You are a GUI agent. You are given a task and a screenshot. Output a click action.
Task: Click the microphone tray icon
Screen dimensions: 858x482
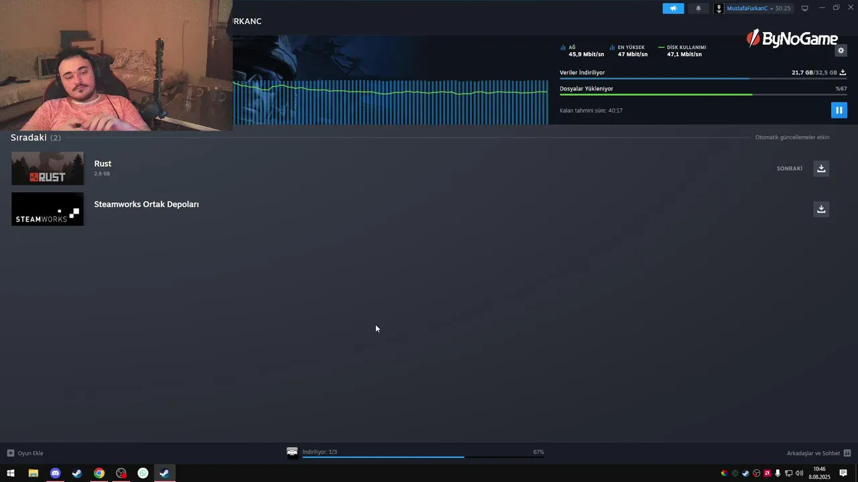(x=778, y=473)
